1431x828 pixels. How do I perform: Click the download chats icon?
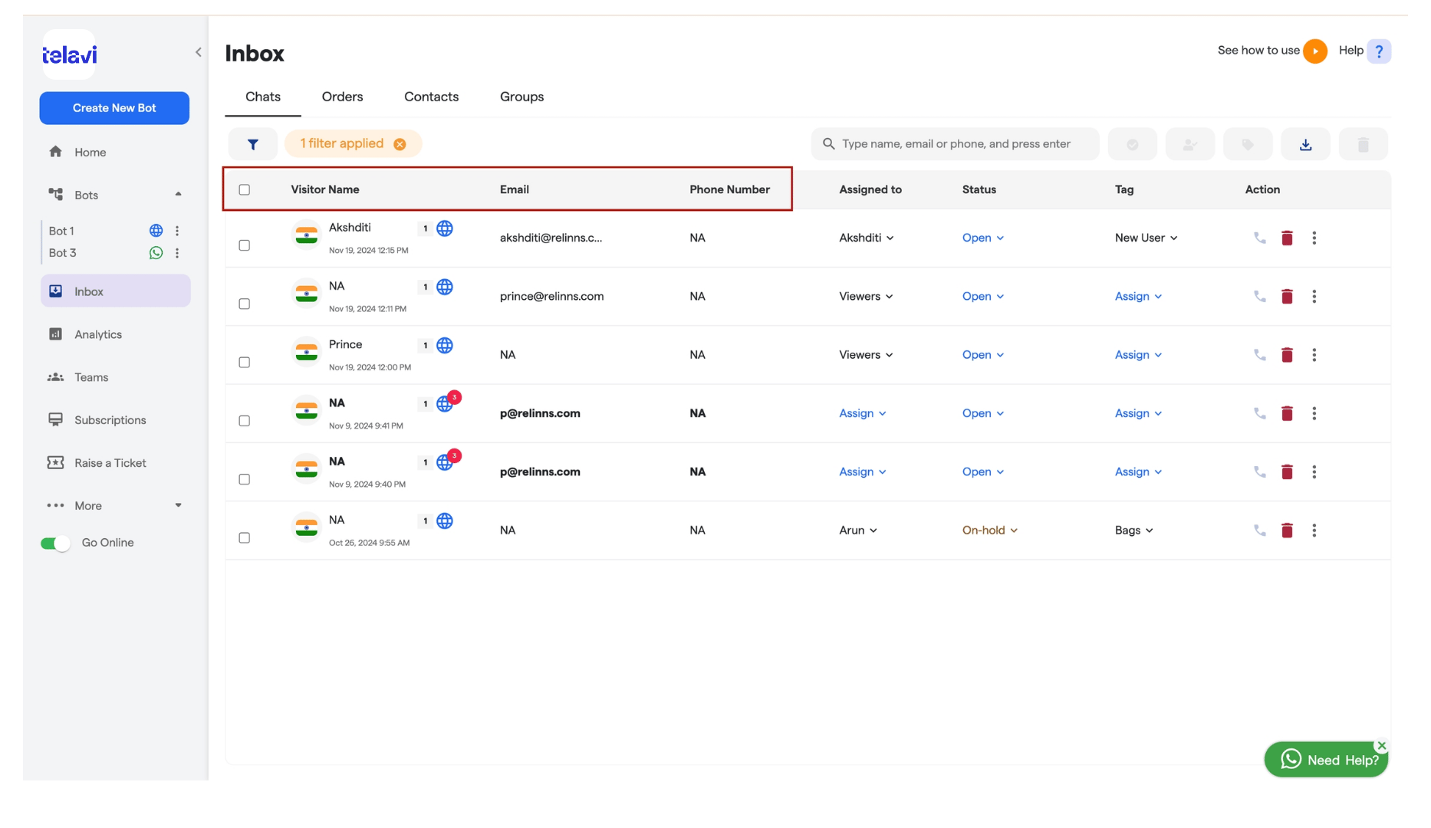1305,144
